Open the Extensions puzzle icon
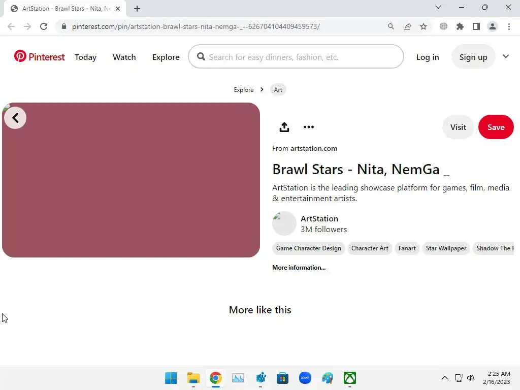 pyautogui.click(x=460, y=26)
